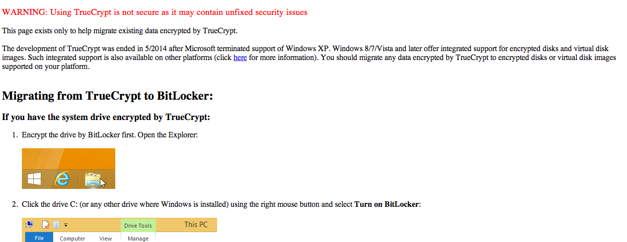Click the Migrating from TrueCrypt to BitLocker heading

107,96
